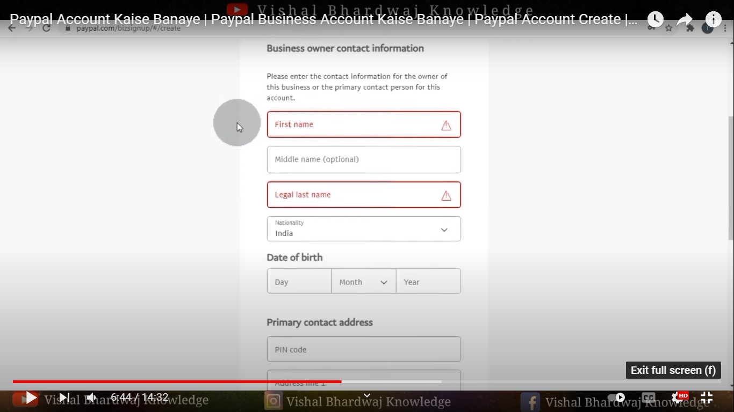The width and height of the screenshot is (734, 412).
Task: Click the Year of birth field
Action: pyautogui.click(x=428, y=281)
